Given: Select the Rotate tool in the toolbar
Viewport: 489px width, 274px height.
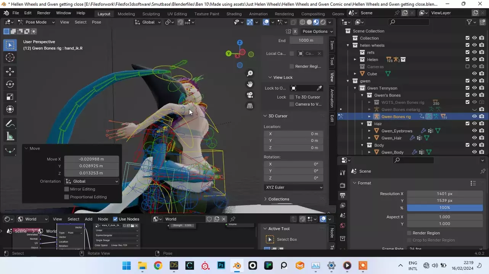Looking at the screenshot, I should [x=10, y=84].
